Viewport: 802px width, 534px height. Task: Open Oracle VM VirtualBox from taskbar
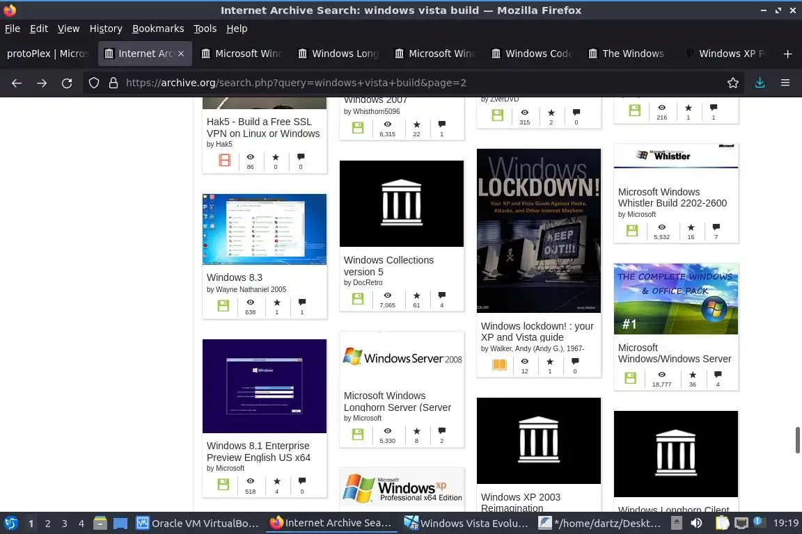198,524
